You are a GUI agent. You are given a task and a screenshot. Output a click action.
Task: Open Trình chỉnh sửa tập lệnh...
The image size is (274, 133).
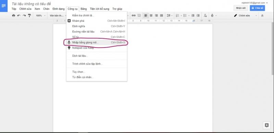[97, 64]
